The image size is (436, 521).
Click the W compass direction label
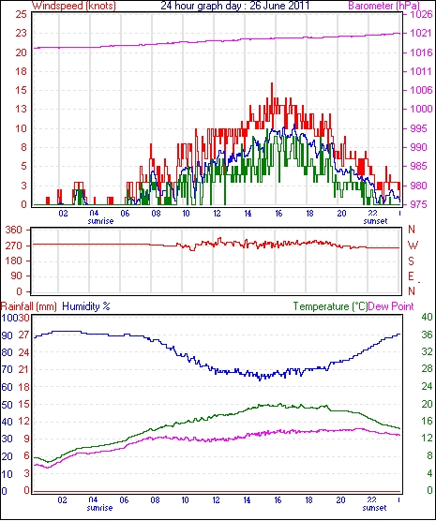pyautogui.click(x=413, y=246)
